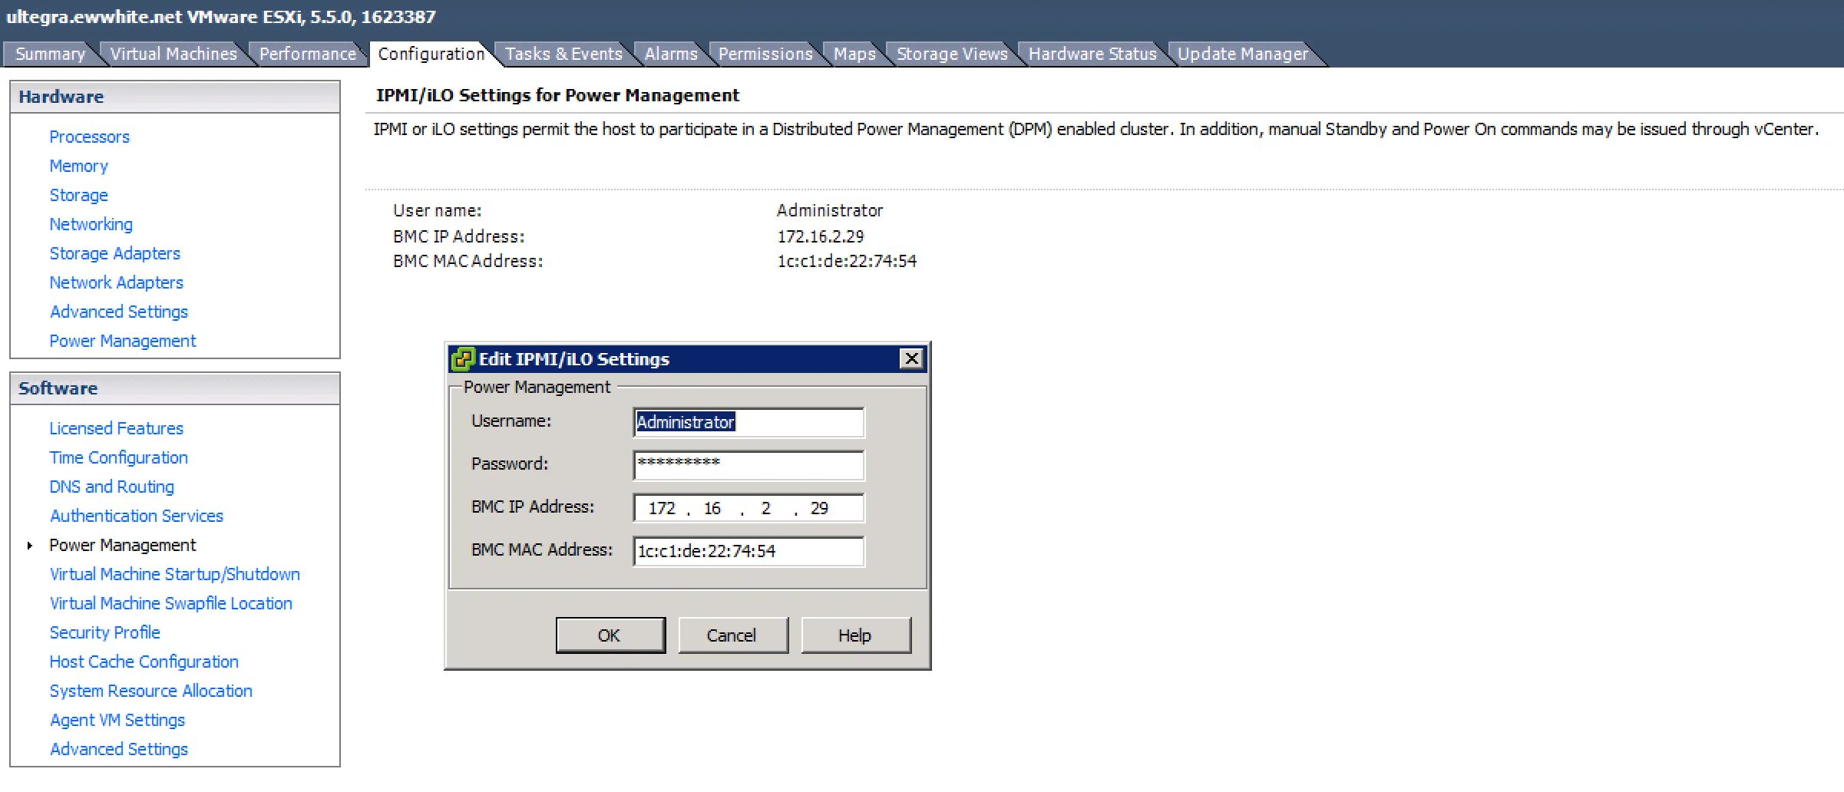Image resolution: width=1844 pixels, height=792 pixels.
Task: Open the Networking configuration link
Action: pyautogui.click(x=91, y=224)
